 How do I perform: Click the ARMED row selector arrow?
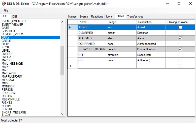pos(70,27)
